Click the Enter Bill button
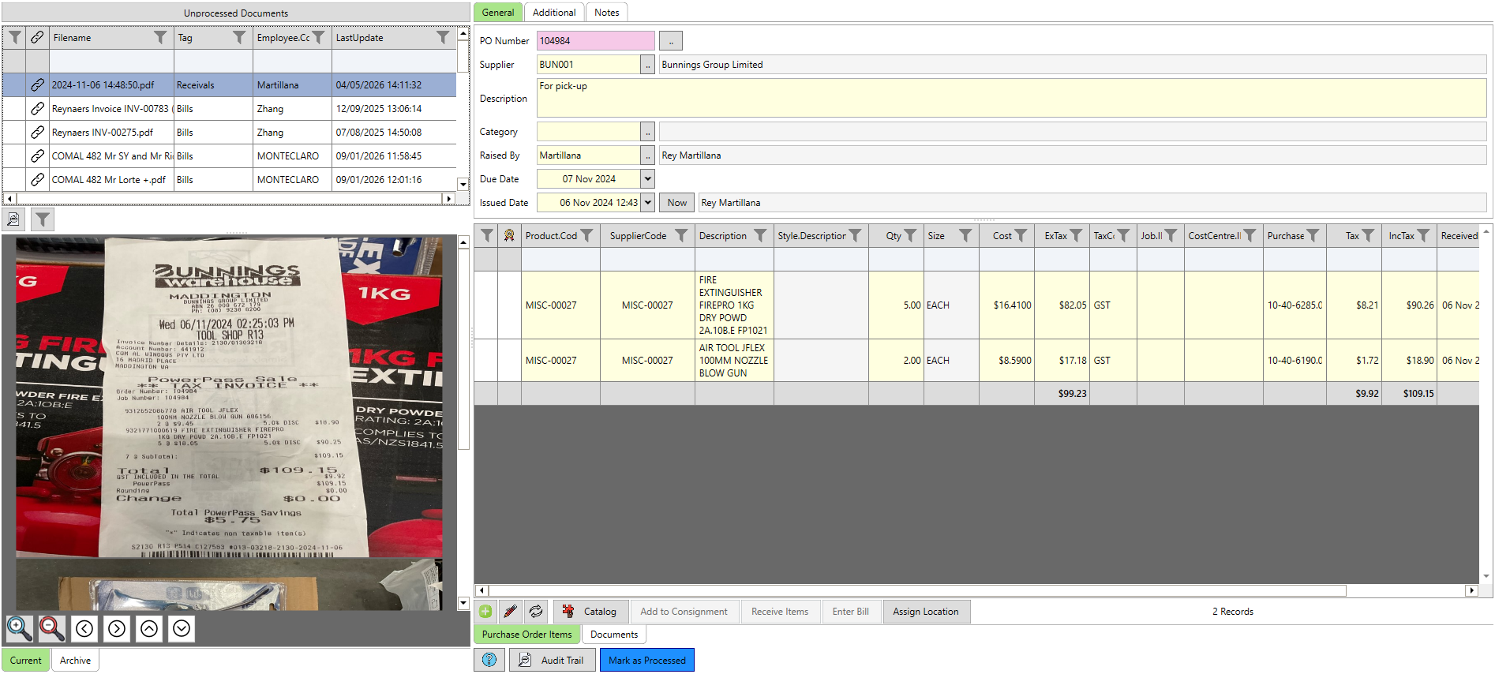 (851, 612)
